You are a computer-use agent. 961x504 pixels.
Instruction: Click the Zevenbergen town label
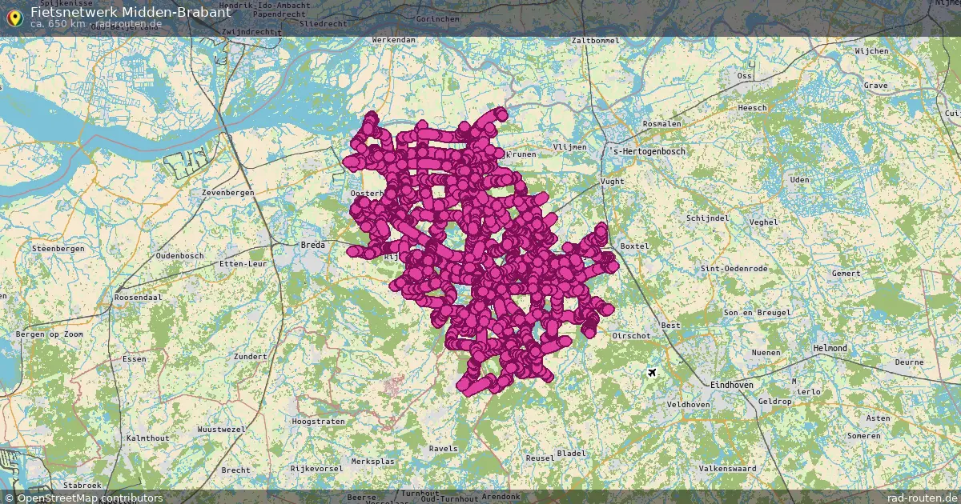(x=228, y=194)
